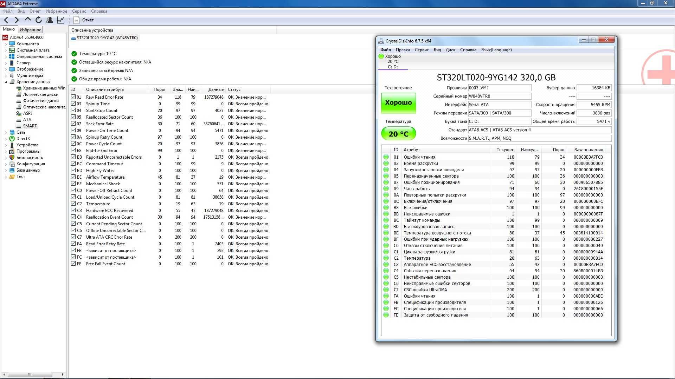Open the Отчёт menu in AIDA64
This screenshot has width=675, height=379.
35,11
